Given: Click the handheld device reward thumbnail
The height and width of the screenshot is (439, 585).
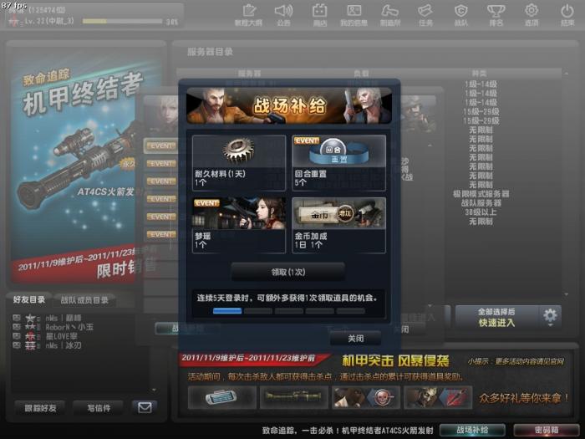Looking at the screenshot, I should point(222,397).
